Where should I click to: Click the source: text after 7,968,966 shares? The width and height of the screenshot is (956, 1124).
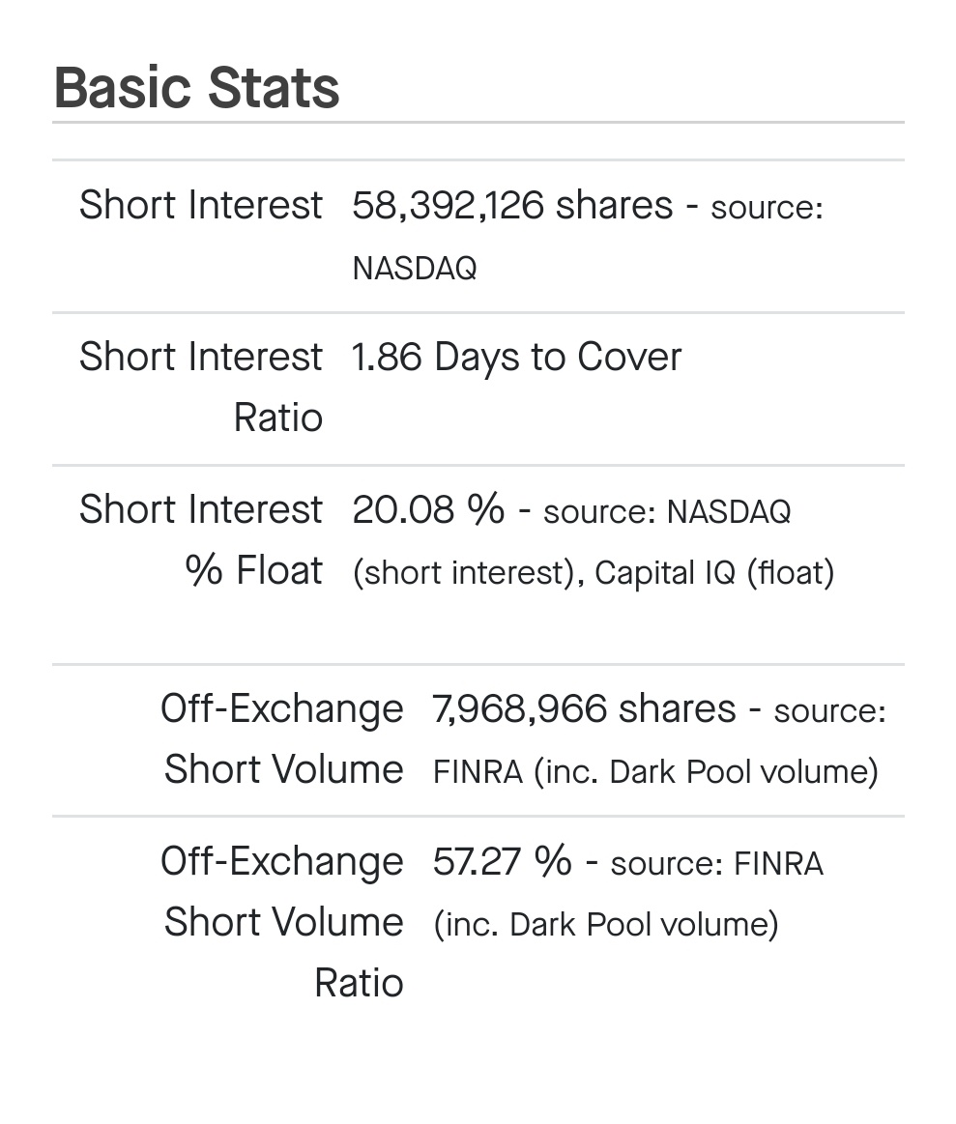829,711
